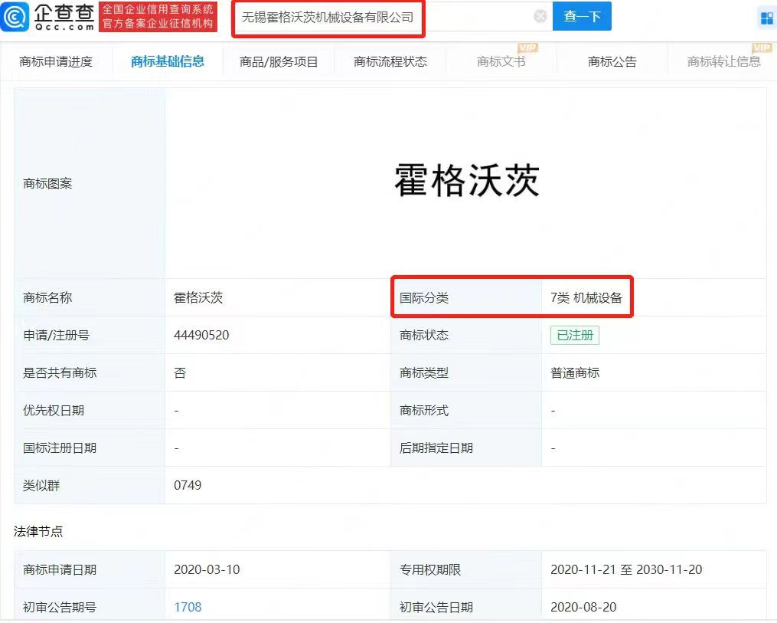The image size is (777, 623).
Task: Open the VIP 商标文书 tab
Action: point(501,61)
